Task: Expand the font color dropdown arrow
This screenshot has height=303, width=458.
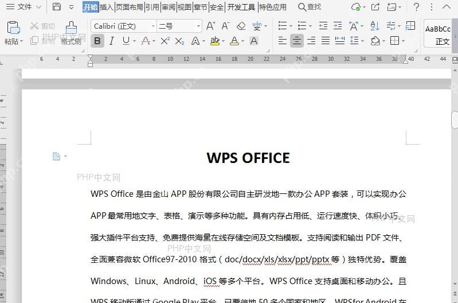Action: (242, 41)
